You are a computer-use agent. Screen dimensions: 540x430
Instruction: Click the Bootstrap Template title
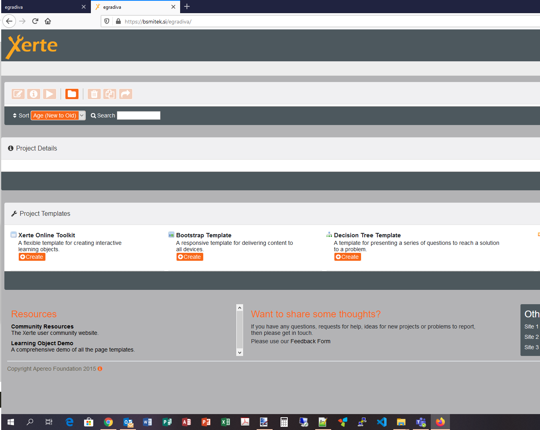[204, 235]
